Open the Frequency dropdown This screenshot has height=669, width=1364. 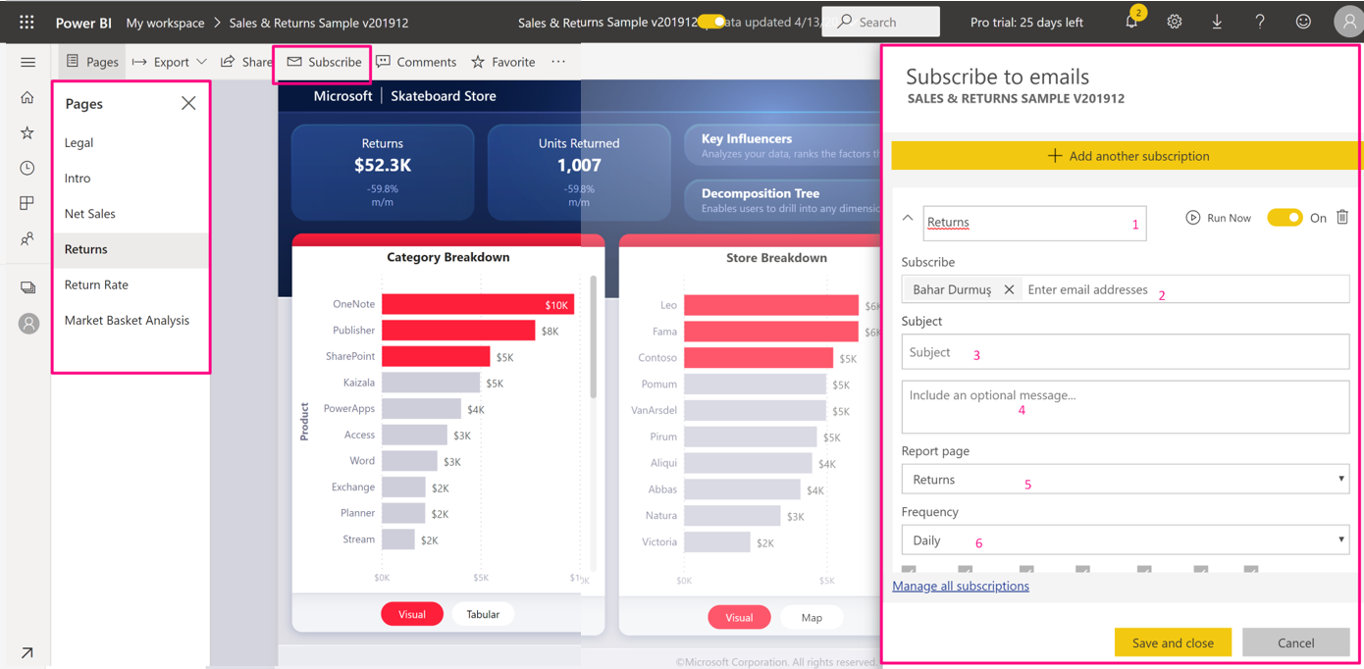point(1125,540)
